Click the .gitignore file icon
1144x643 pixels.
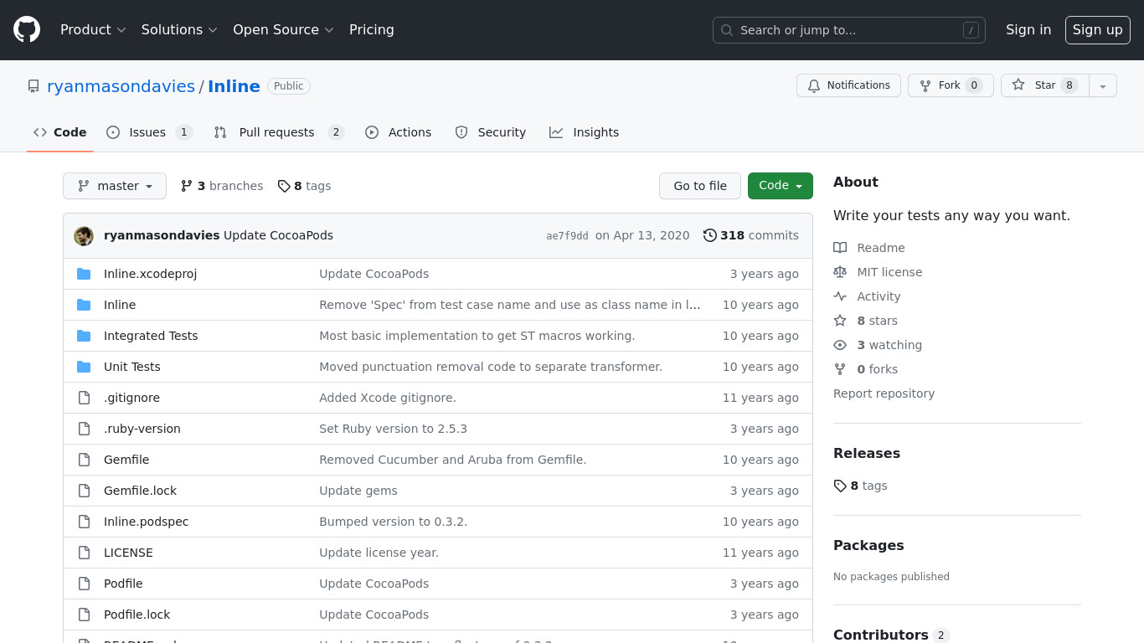click(84, 398)
